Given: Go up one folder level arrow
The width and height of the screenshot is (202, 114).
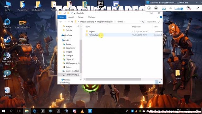Looking at the screenshot, I should (x=72, y=22).
